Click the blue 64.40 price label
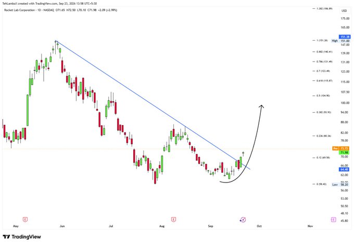354x244 pixels. point(344,169)
